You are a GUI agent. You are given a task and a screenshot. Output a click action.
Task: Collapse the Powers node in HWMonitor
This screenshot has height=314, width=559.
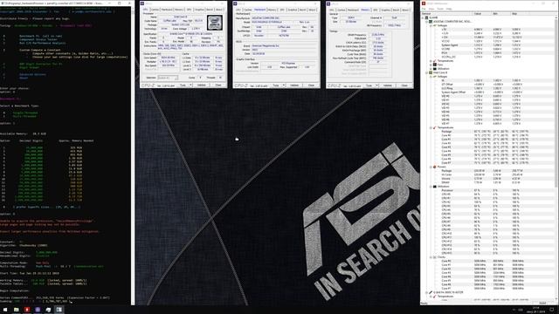[431, 167]
